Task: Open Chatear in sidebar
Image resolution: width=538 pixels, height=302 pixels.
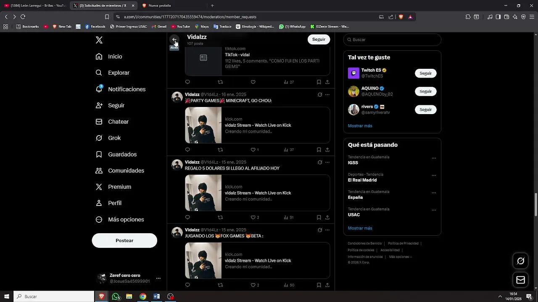Action: click(112, 122)
